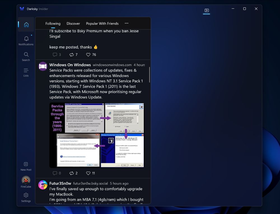Open more feeds ellipsis menu
The width and height of the screenshot is (280, 214).
point(127,23)
